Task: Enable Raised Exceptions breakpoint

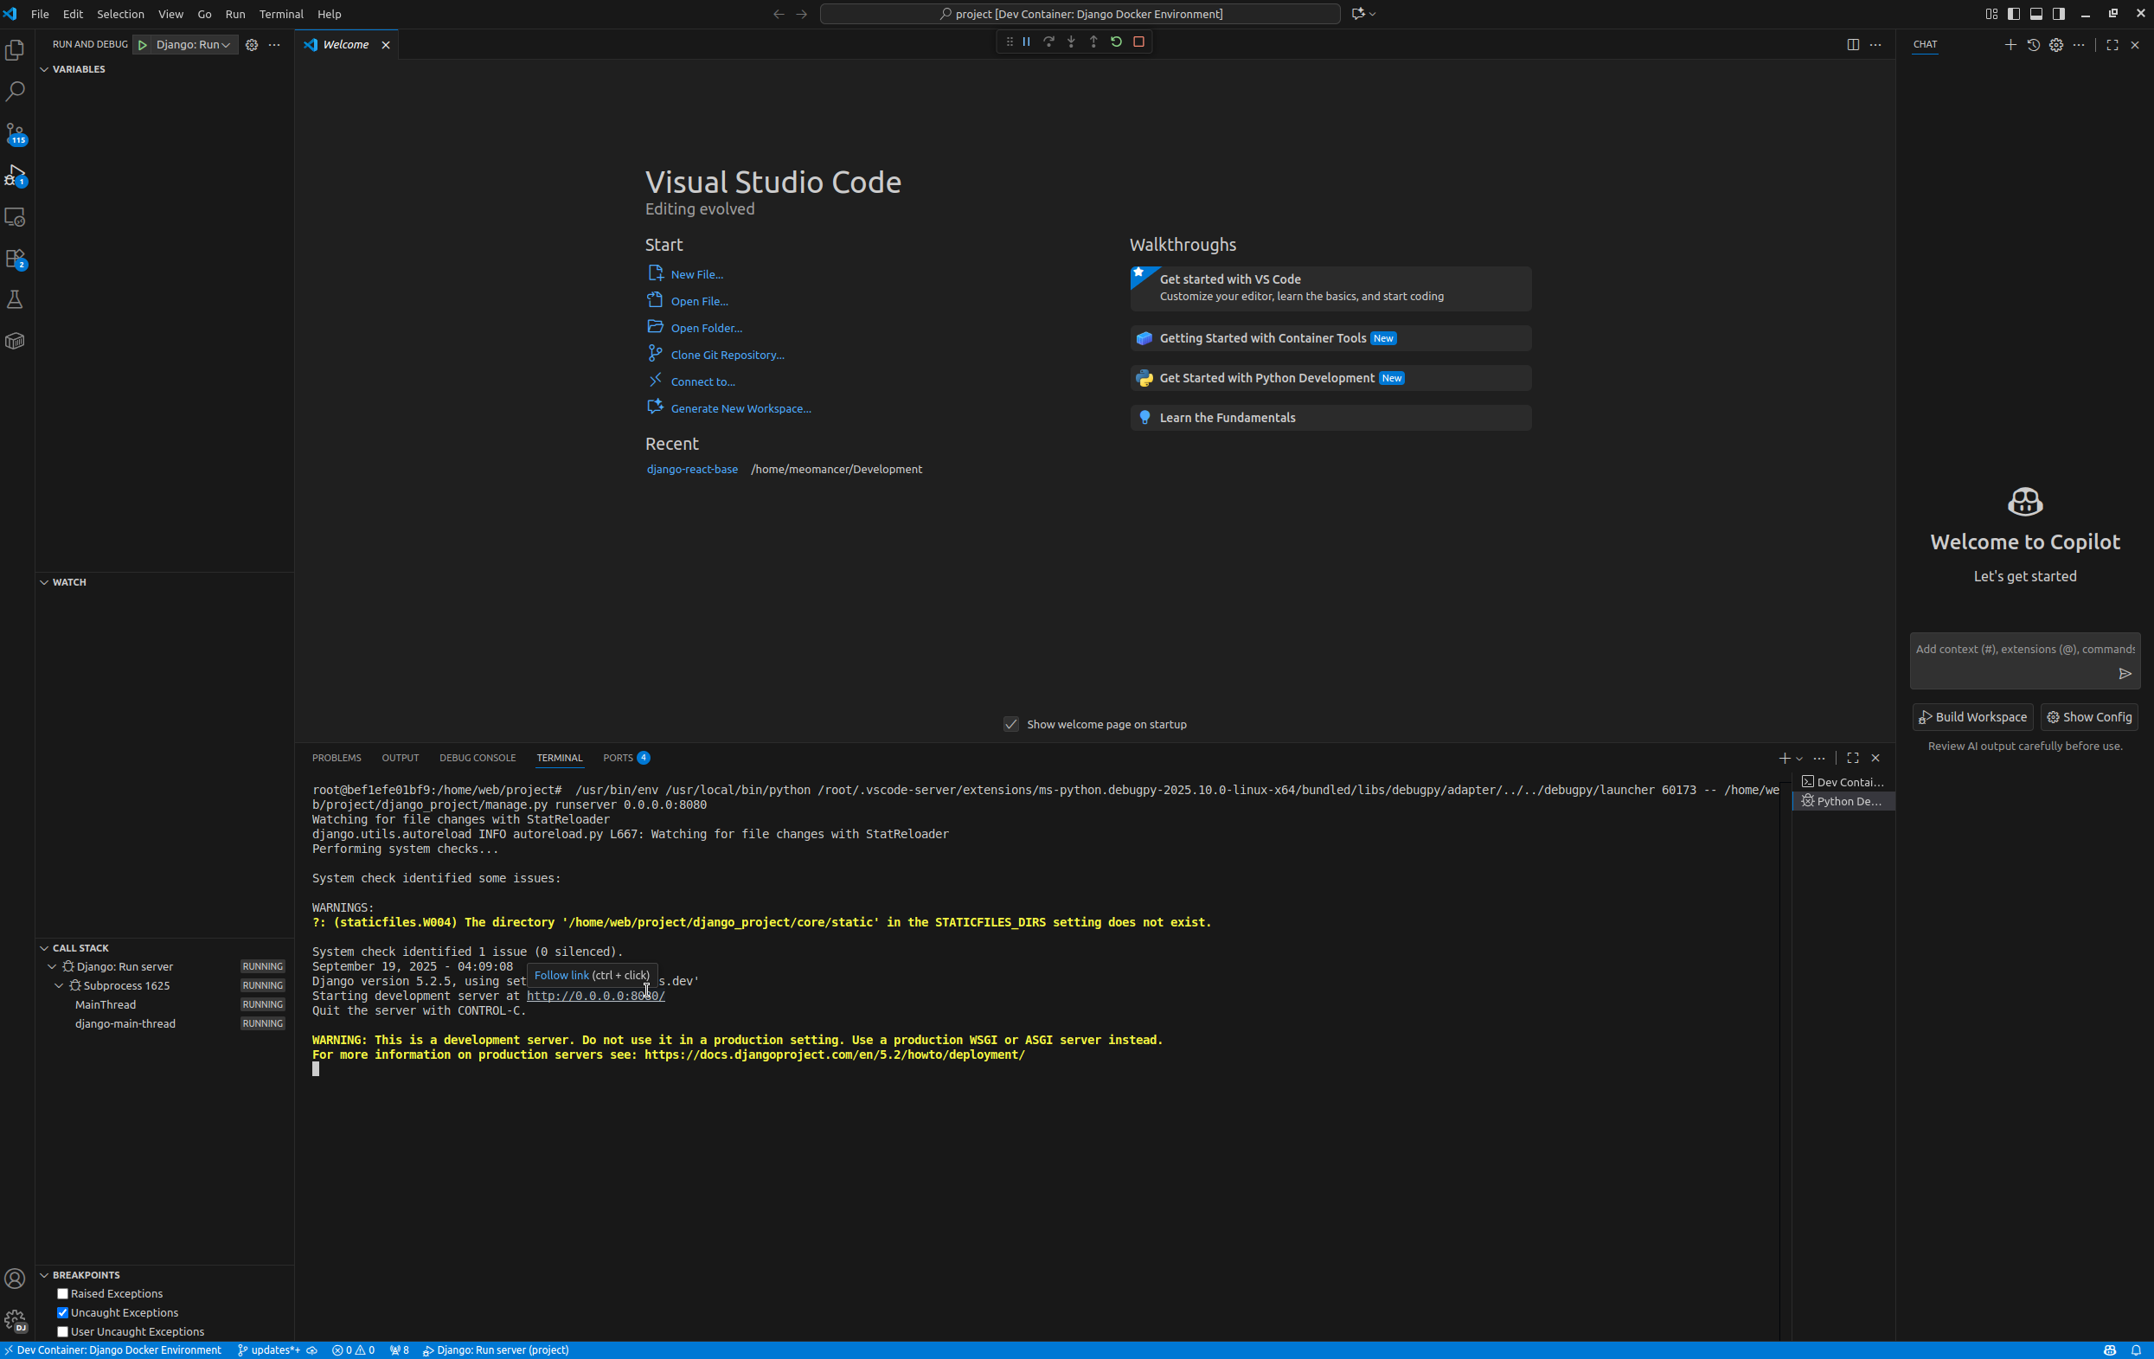Action: point(62,1294)
